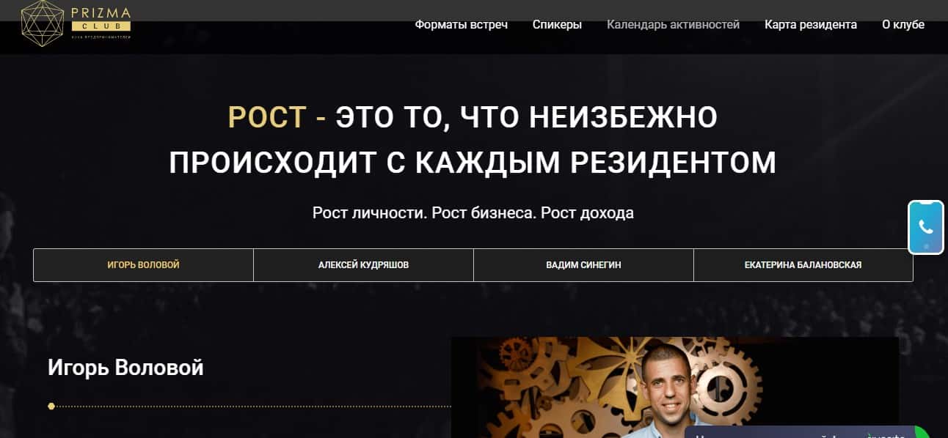Click the green chat bubble in bottom corner

[923, 433]
